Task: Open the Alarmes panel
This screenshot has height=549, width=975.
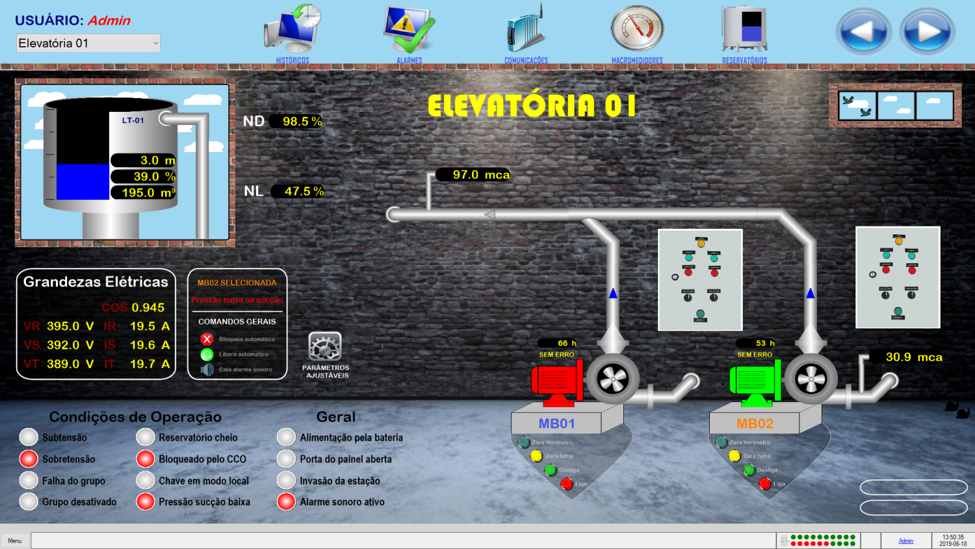Action: click(409, 31)
